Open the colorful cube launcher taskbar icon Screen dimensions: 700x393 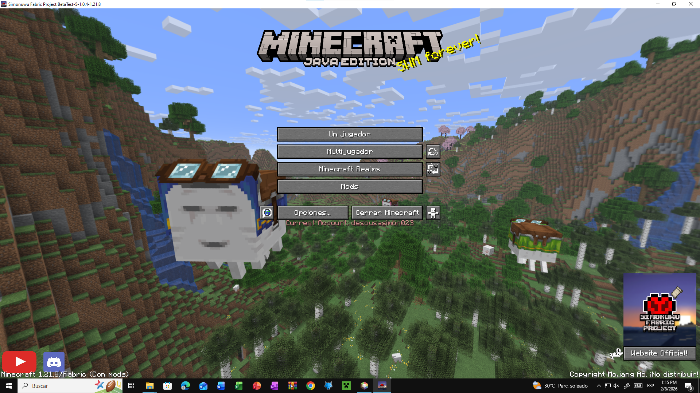(x=364, y=386)
